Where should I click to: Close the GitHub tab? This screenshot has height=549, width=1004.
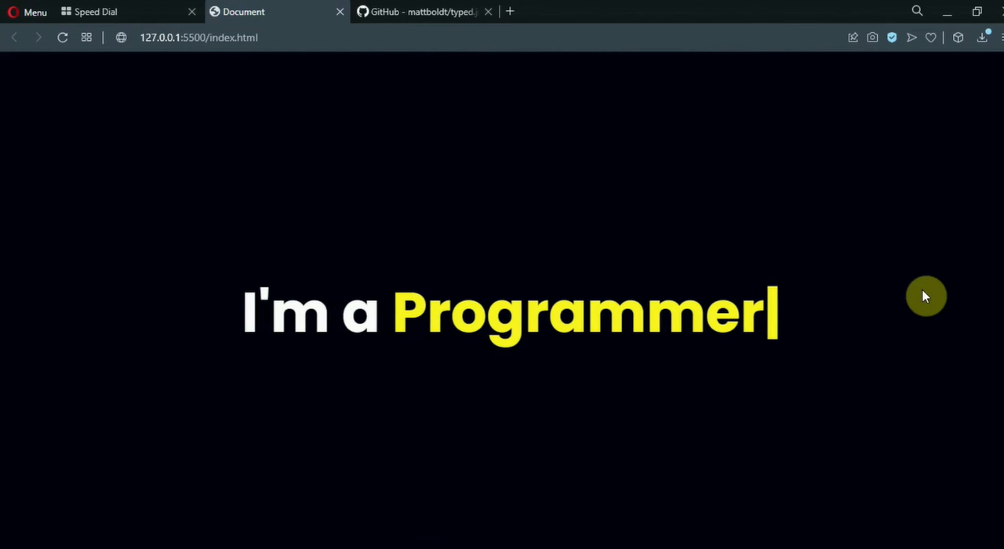click(489, 12)
